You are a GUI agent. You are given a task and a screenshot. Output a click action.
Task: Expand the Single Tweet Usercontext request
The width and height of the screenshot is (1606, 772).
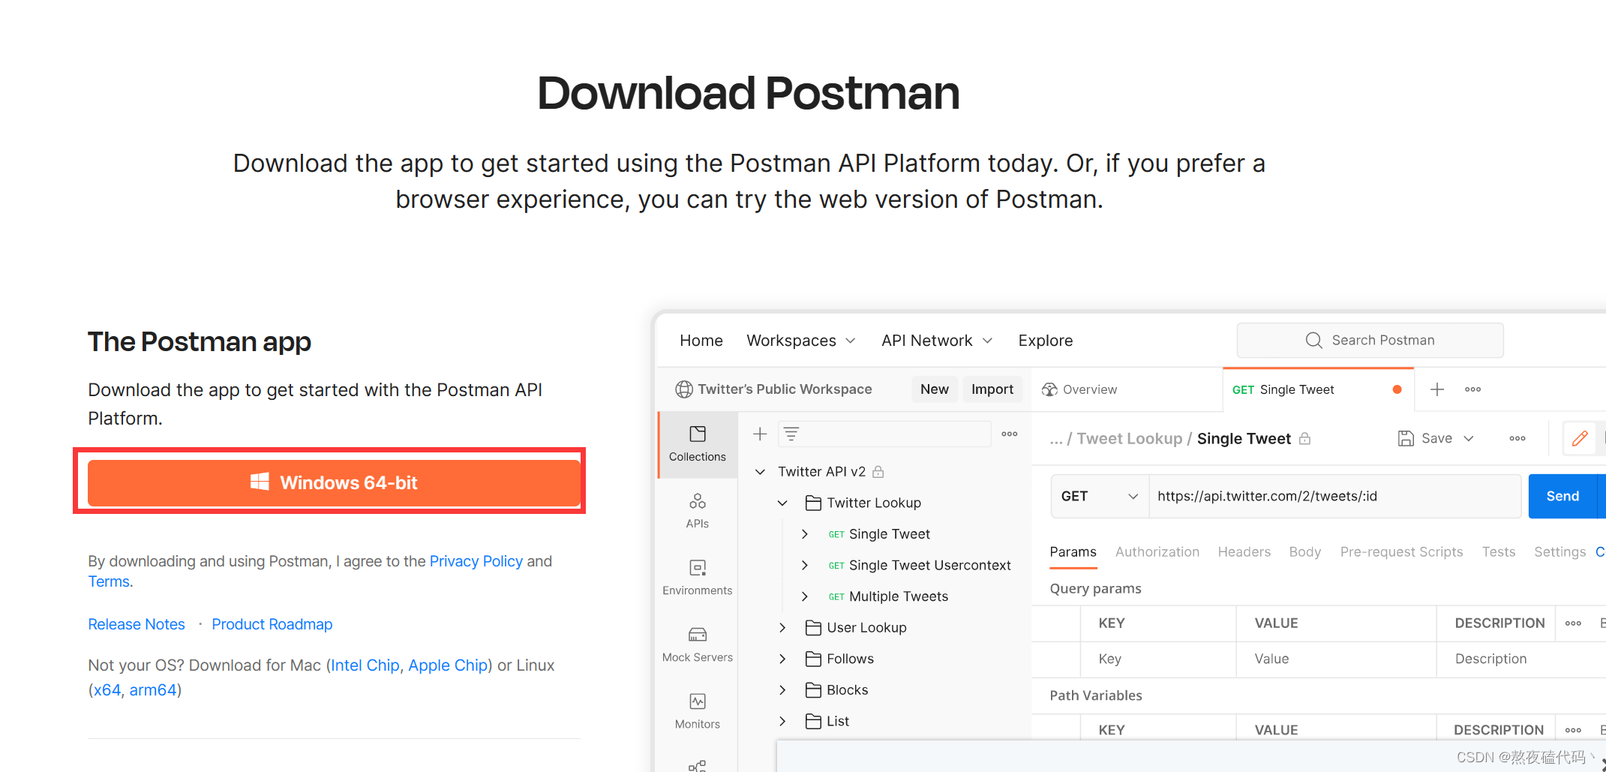[x=805, y=565]
